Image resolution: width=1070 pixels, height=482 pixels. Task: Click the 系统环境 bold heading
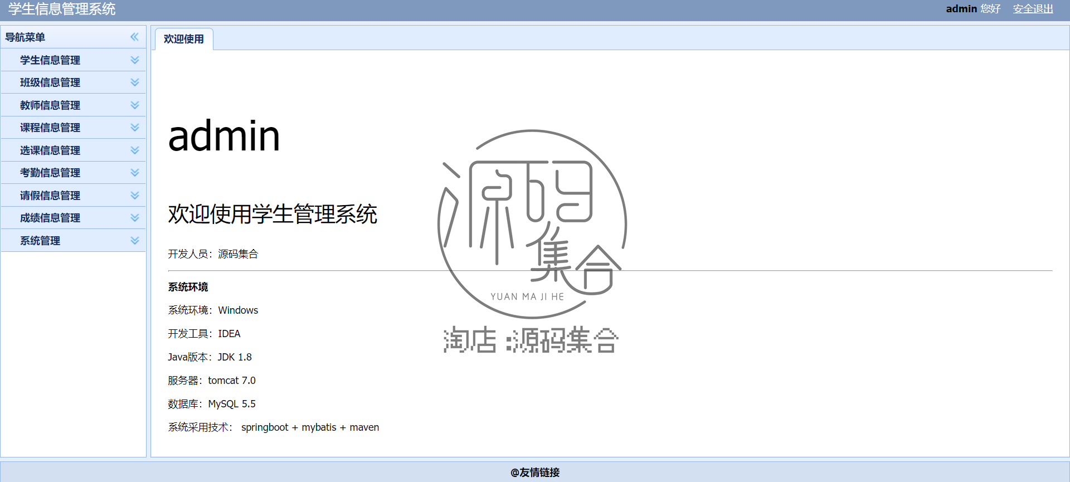[188, 287]
